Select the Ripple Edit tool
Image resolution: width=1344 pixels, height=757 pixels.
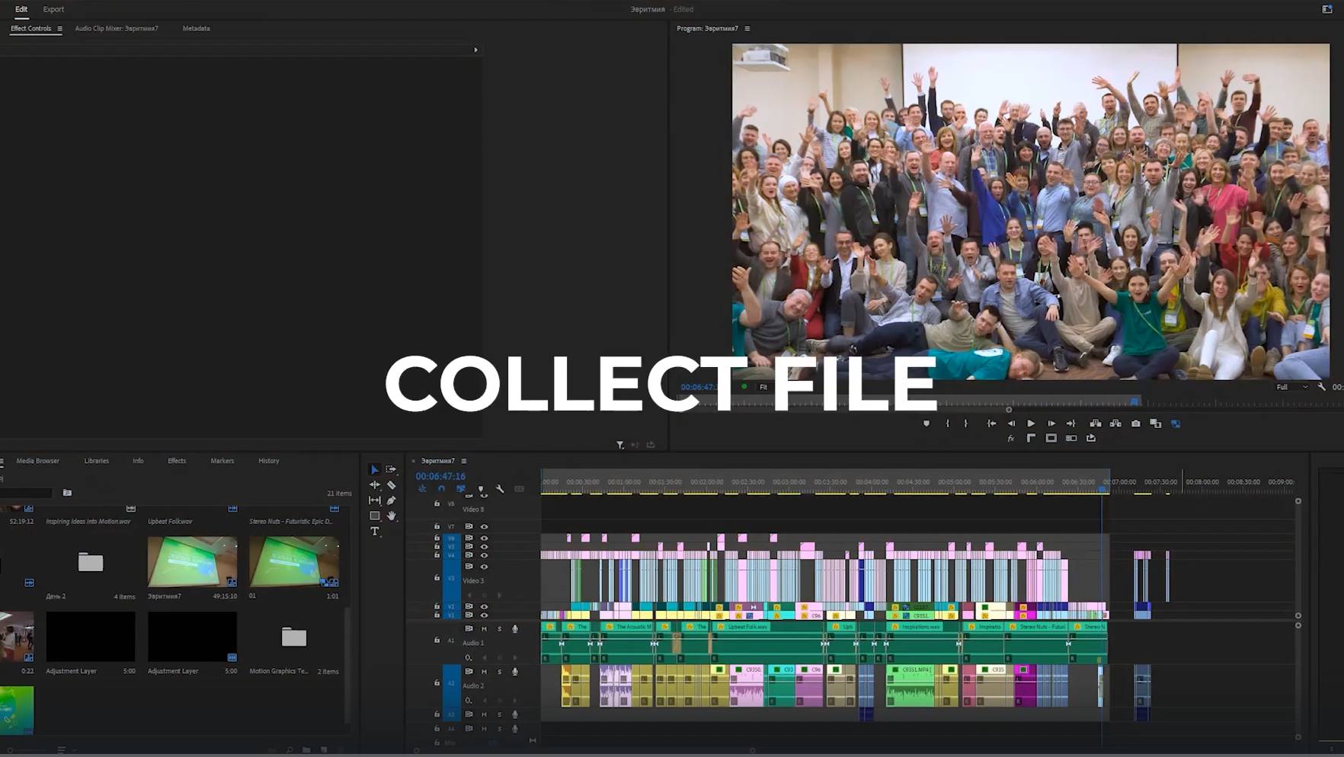pos(374,485)
